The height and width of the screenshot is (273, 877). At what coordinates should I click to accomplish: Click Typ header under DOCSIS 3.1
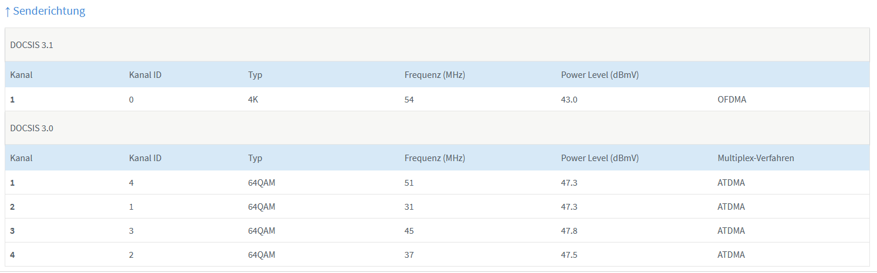[x=255, y=75]
